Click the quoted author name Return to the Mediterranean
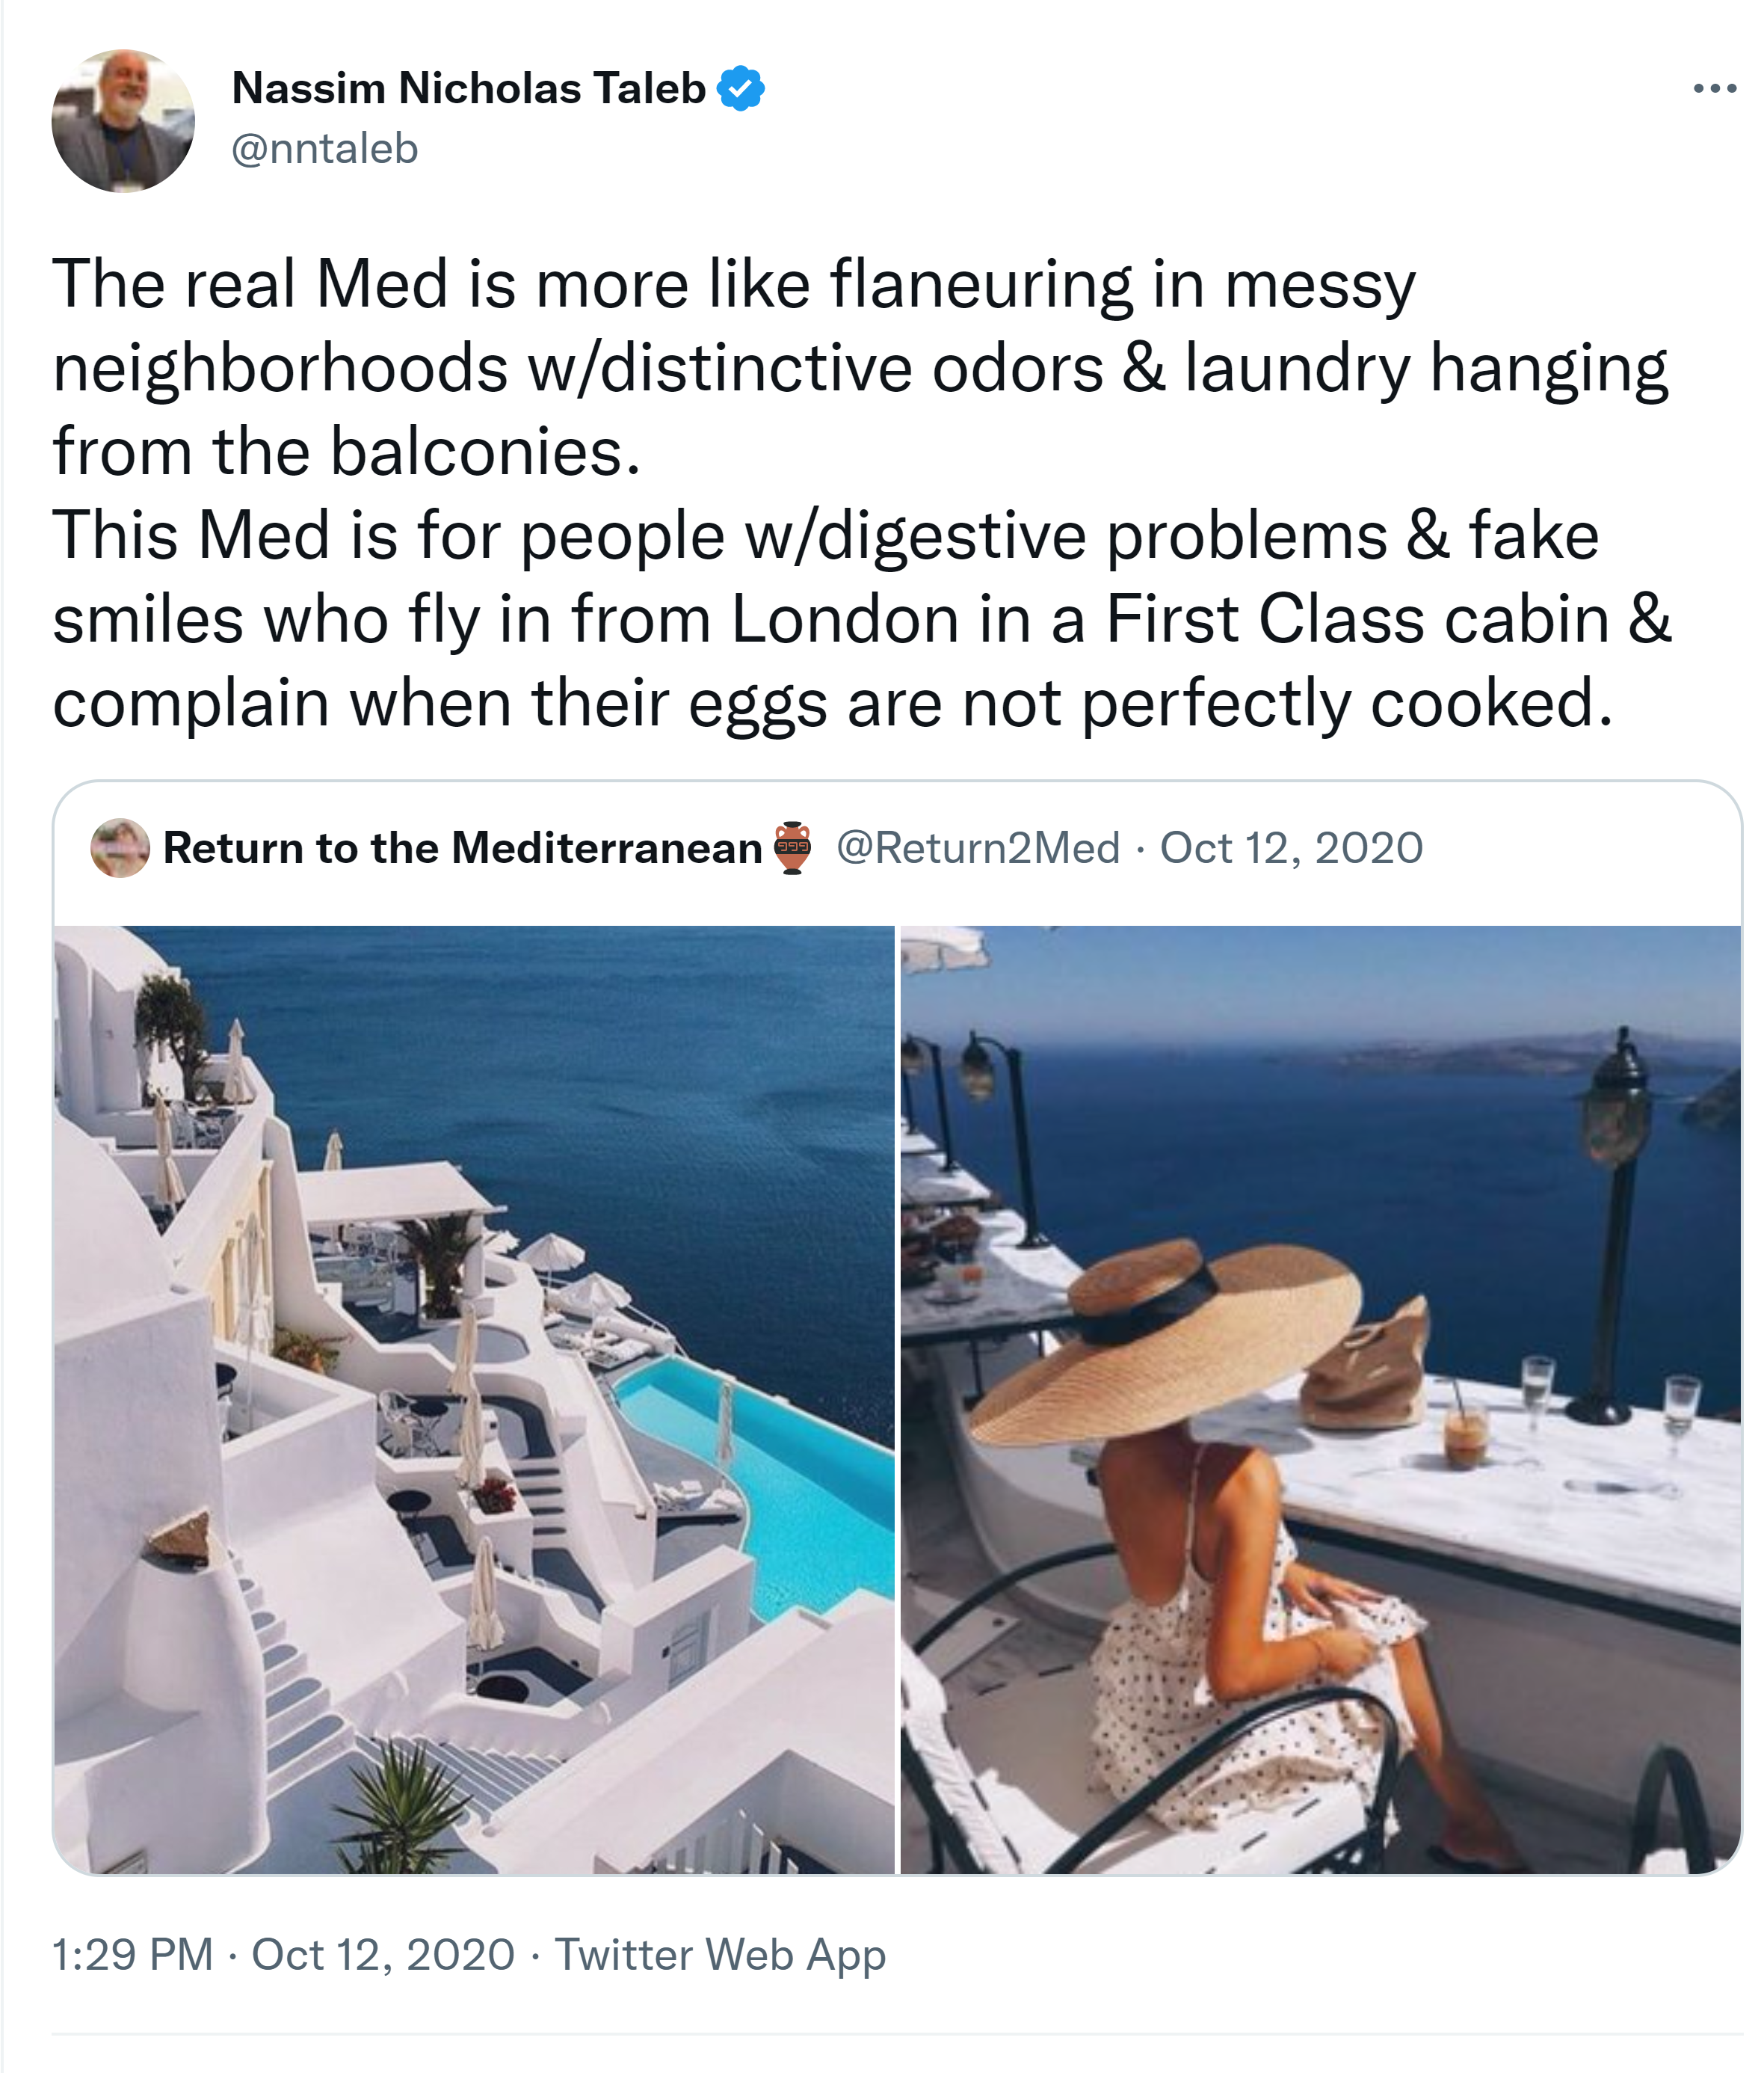1764x2073 pixels. coord(462,848)
